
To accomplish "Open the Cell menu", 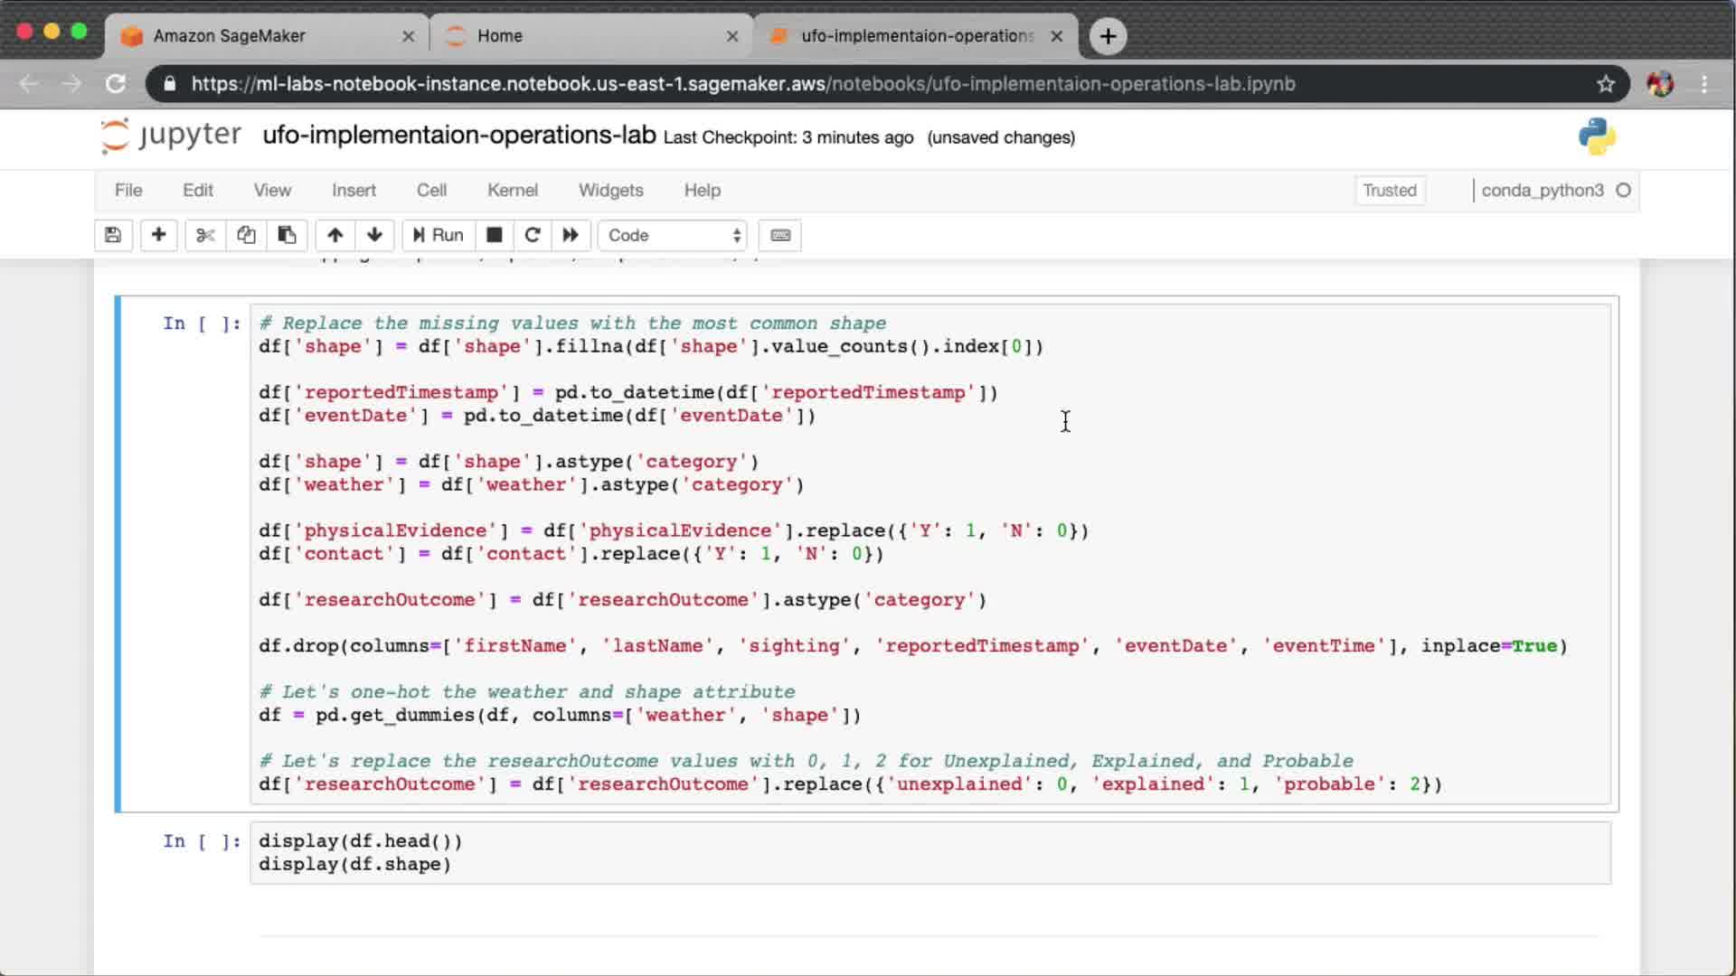I will 431,190.
